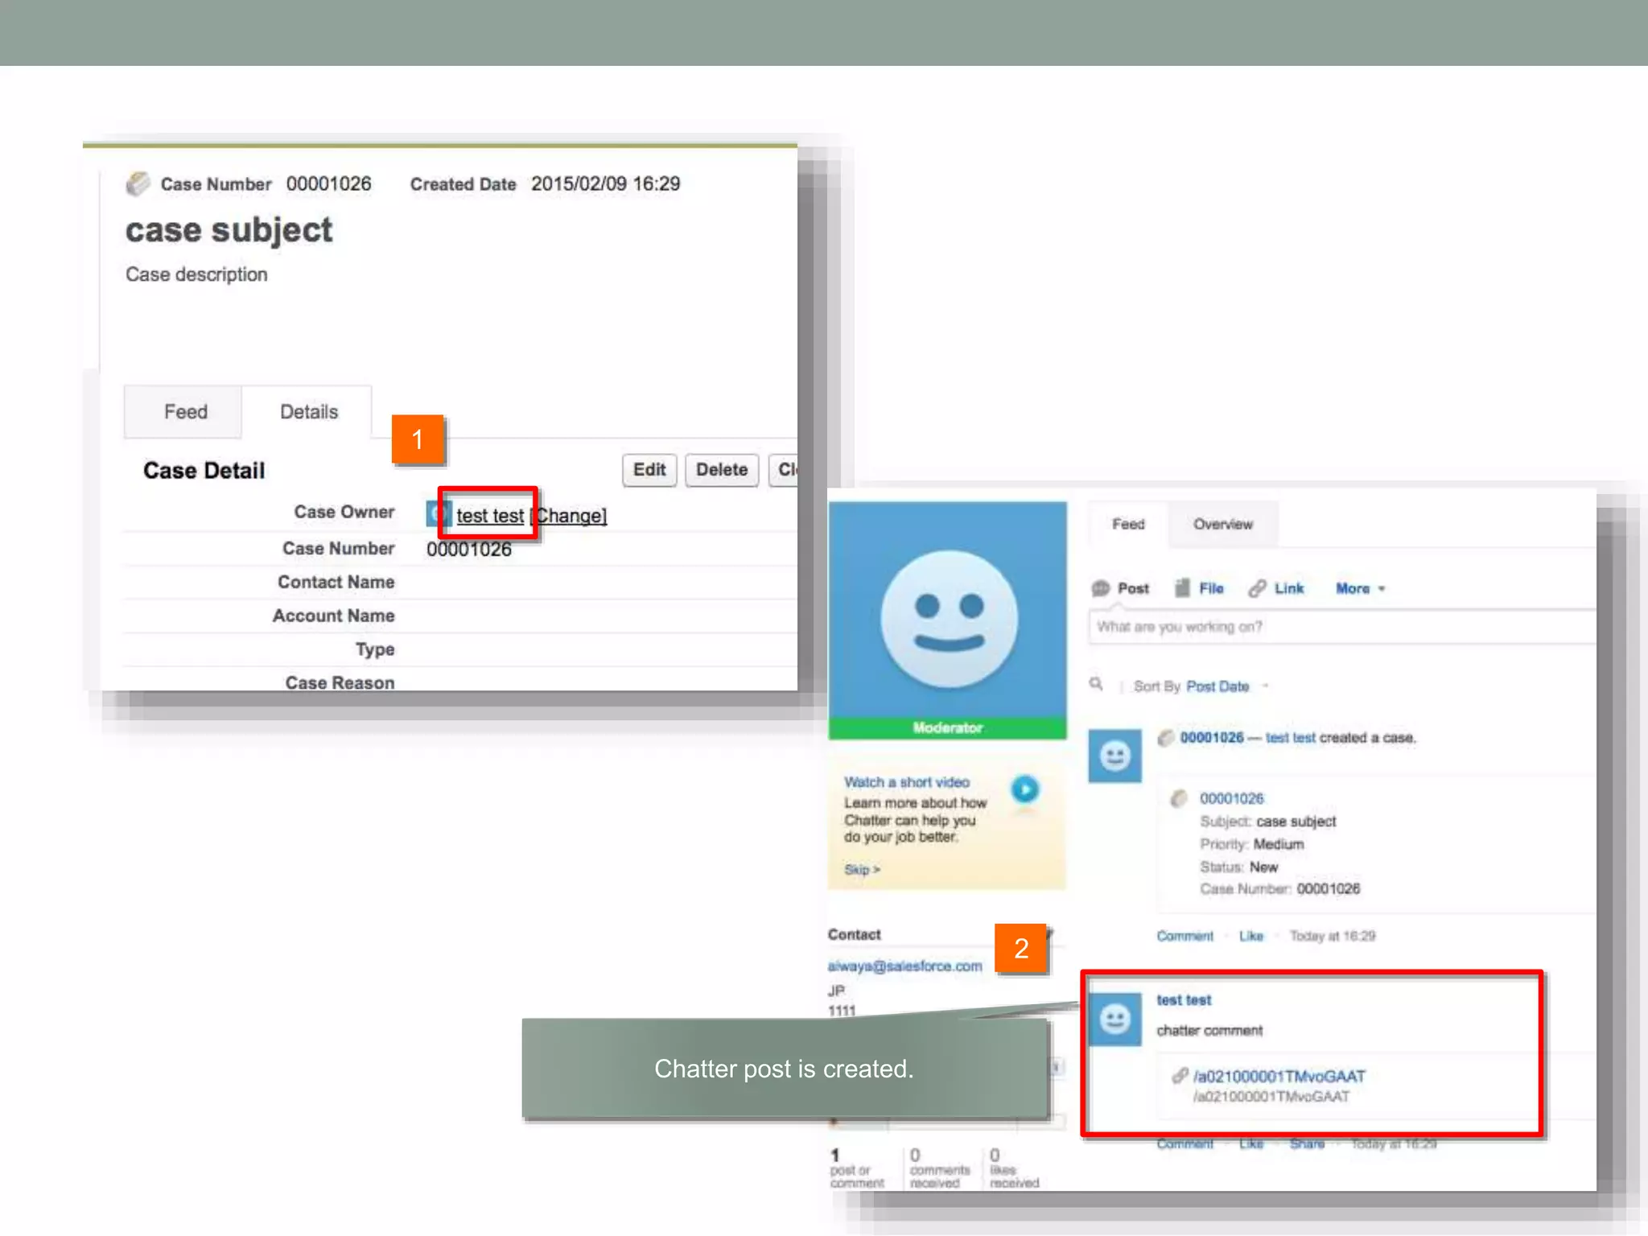
Task: Open the Overview tab on profile
Action: point(1222,525)
